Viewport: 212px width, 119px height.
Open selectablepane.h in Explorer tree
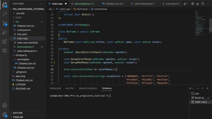click(x=27, y=51)
